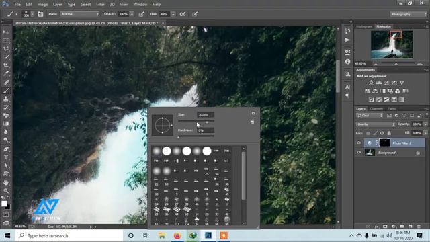Click the brush Hardness value field

[x=206, y=130]
